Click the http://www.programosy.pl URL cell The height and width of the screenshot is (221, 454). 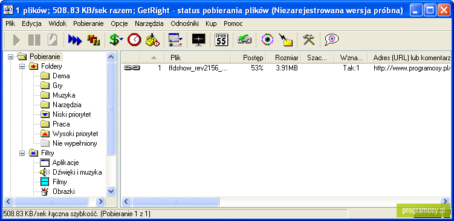coord(412,68)
